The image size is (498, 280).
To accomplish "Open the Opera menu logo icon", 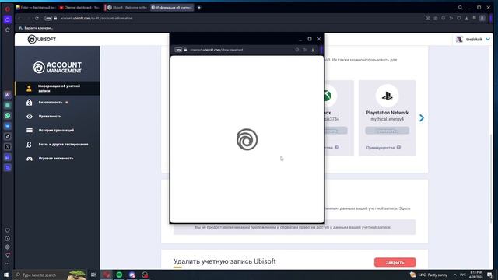I will click(x=8, y=9).
